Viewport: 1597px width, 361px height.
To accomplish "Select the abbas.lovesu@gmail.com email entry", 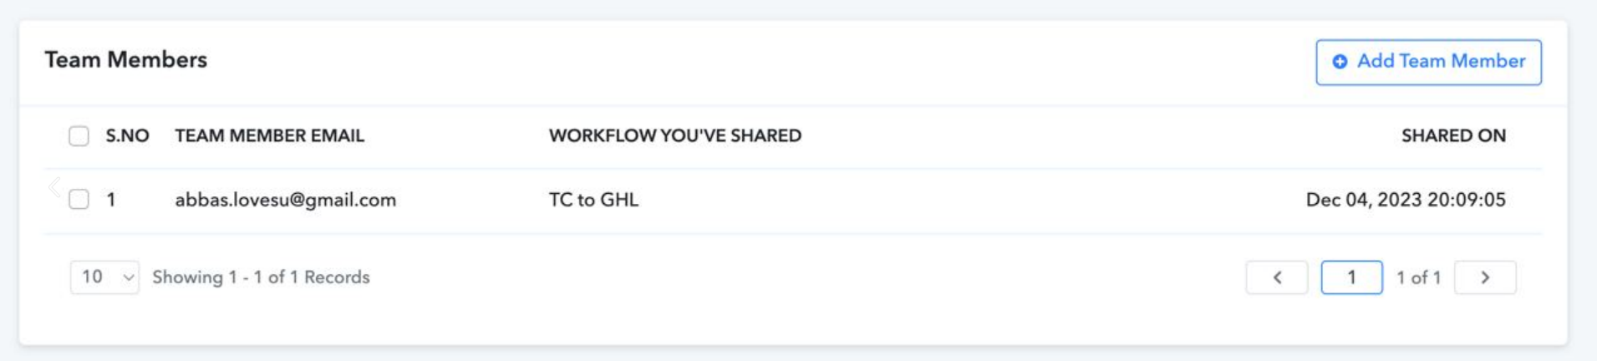I will tap(285, 200).
